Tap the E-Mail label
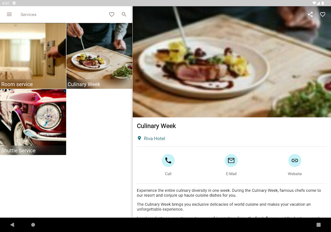 pyautogui.click(x=231, y=174)
